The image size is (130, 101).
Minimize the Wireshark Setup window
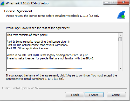[x=107, y=2]
